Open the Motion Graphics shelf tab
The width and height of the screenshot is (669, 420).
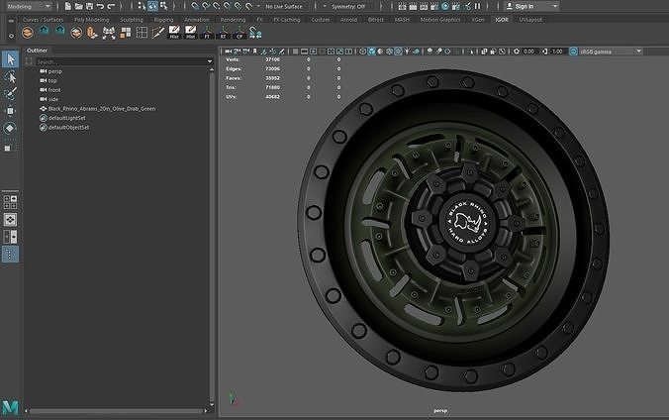coord(440,20)
